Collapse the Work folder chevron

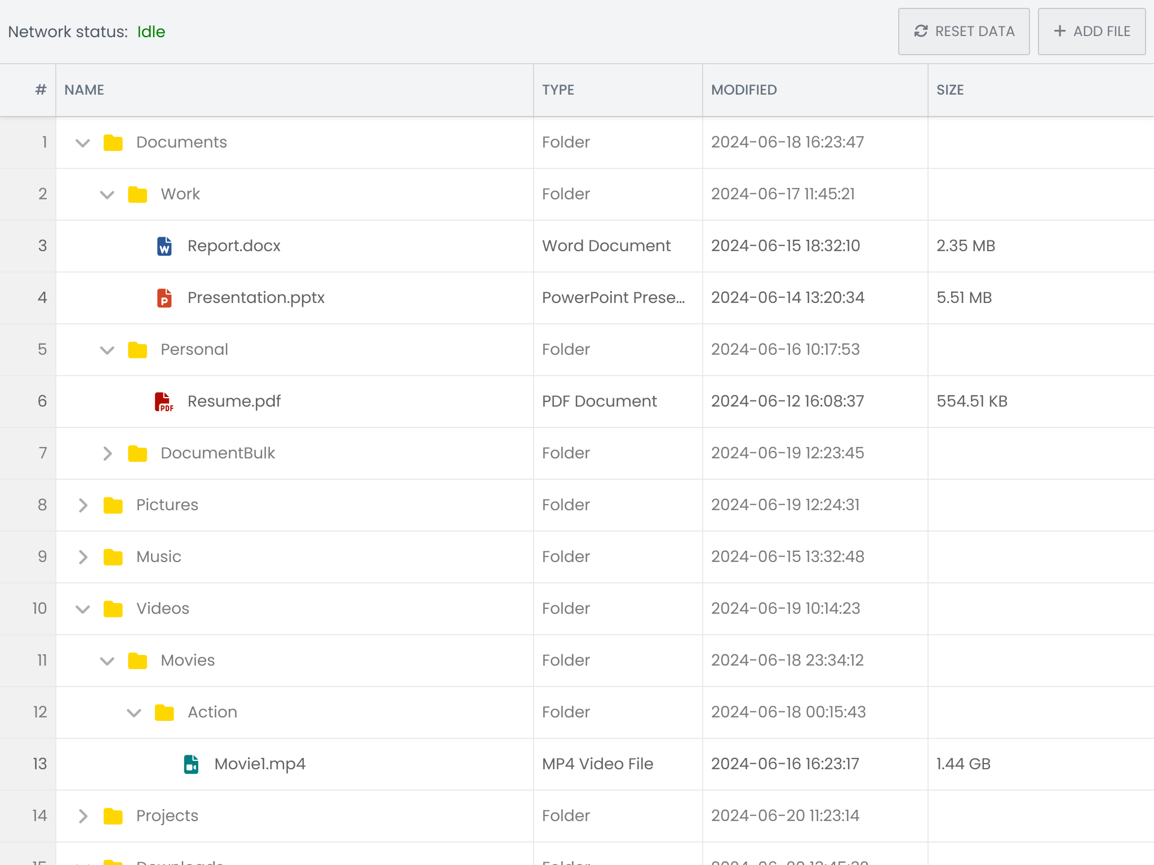(x=107, y=194)
